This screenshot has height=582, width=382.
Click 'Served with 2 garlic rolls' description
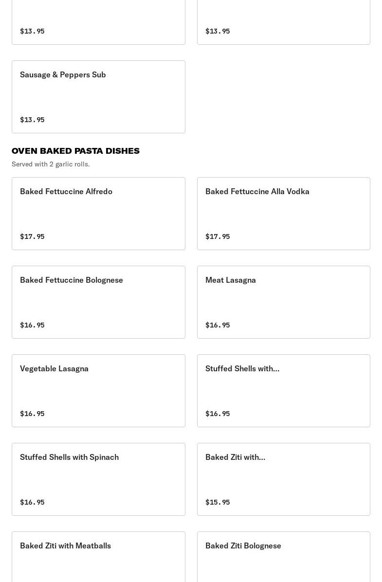tap(51, 164)
